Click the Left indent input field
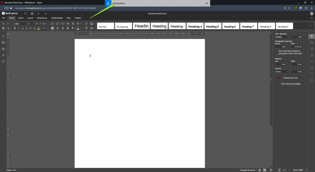The height and width of the screenshot is (172, 315). 282,64
